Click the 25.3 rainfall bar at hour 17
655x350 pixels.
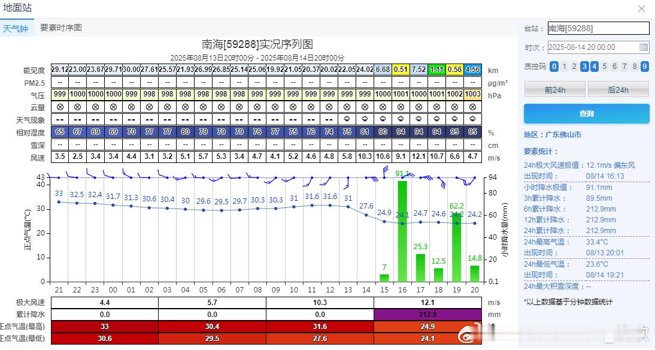pyautogui.click(x=420, y=268)
